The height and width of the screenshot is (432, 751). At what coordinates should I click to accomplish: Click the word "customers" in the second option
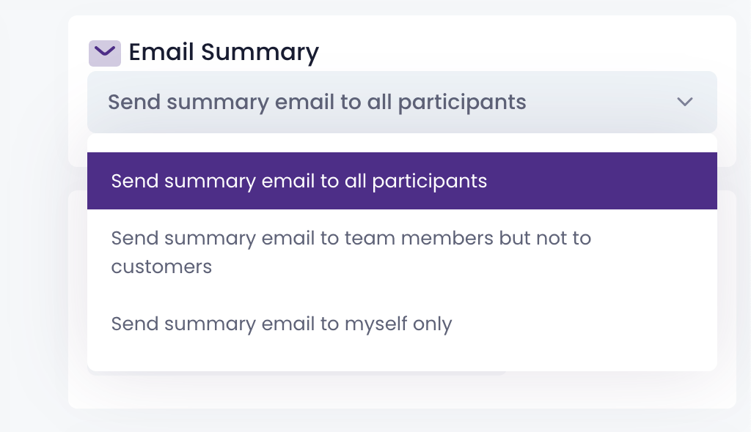click(x=161, y=267)
